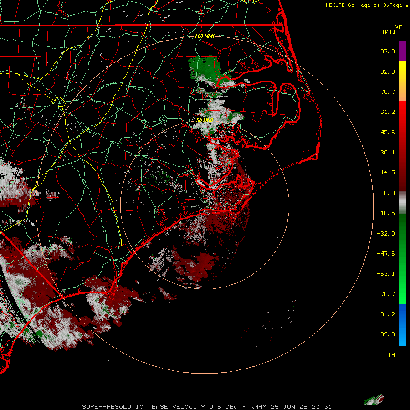Pick the black TH segment of the color bar

[402, 355]
